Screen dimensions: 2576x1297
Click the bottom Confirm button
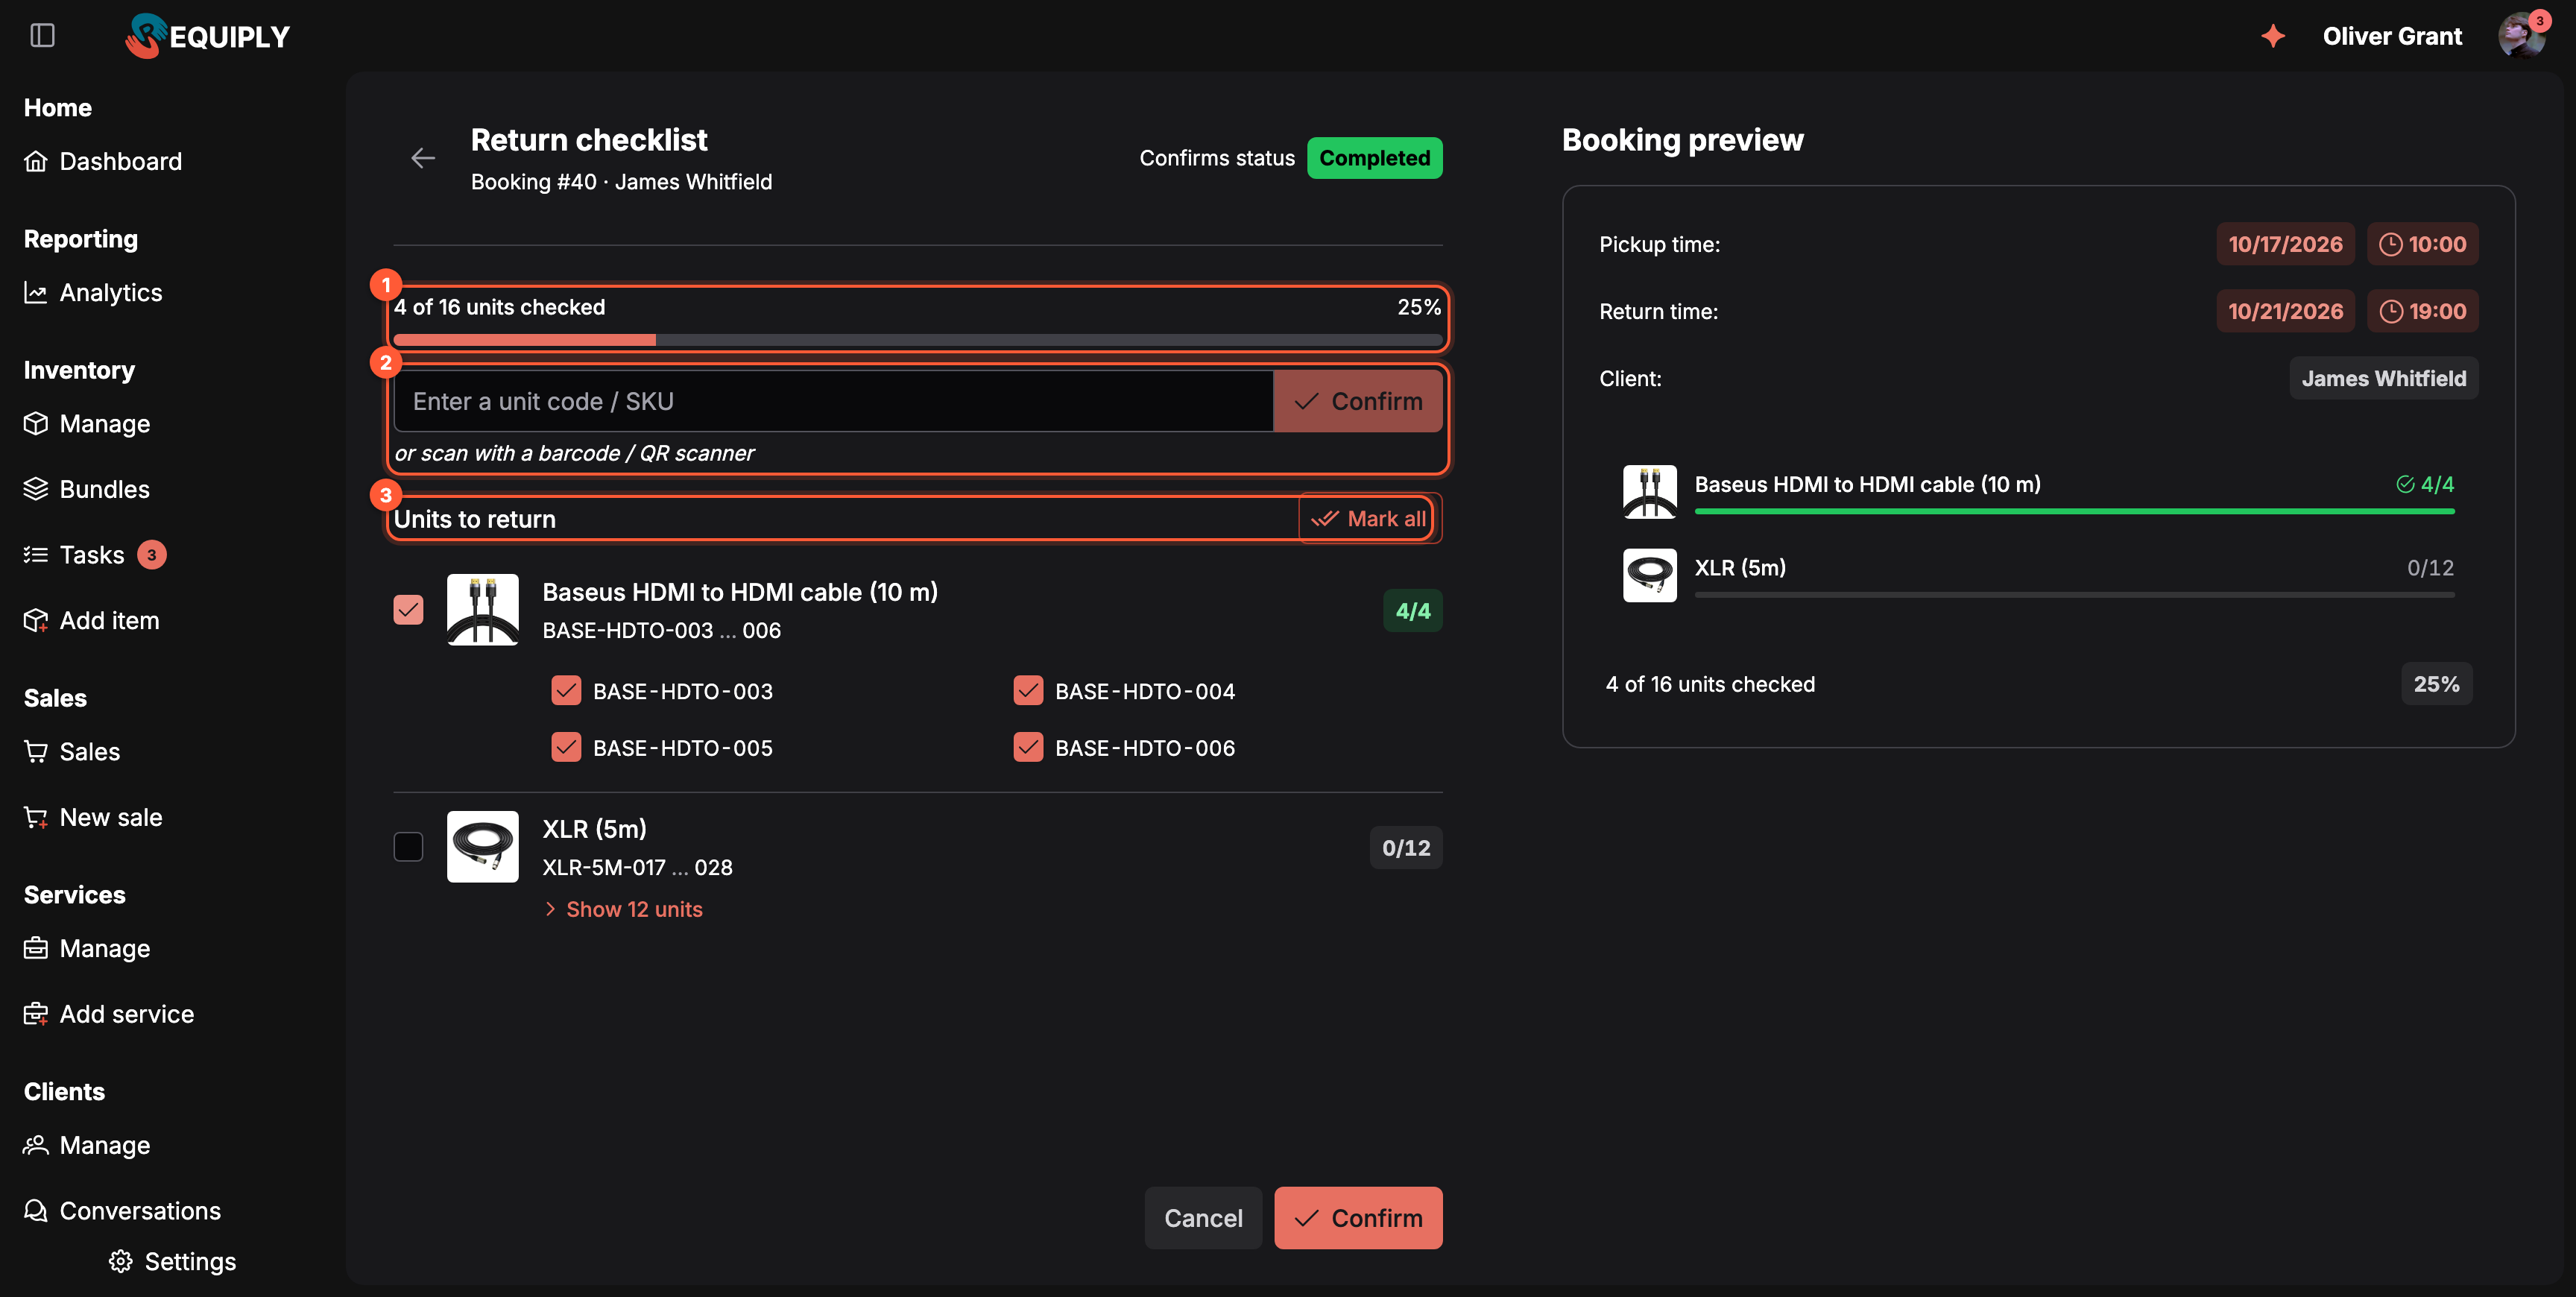1358,1217
